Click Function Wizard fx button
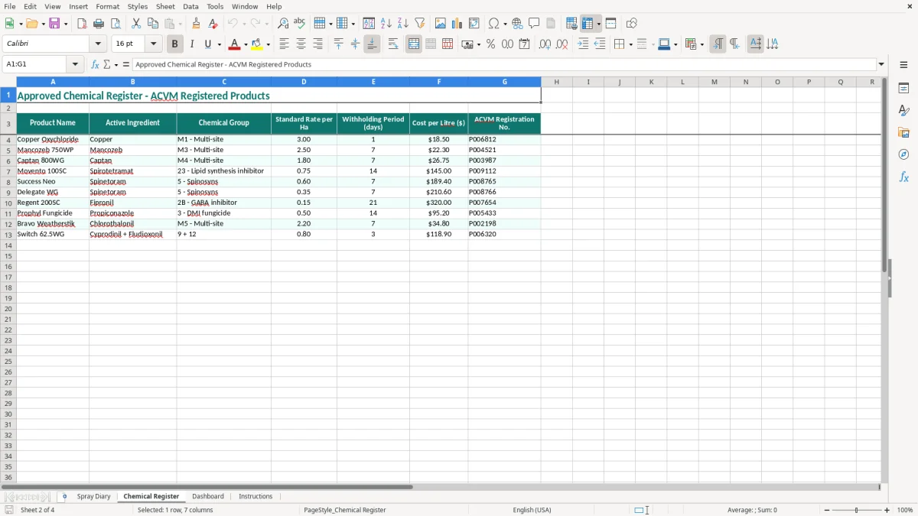This screenshot has width=918, height=516. click(x=95, y=64)
